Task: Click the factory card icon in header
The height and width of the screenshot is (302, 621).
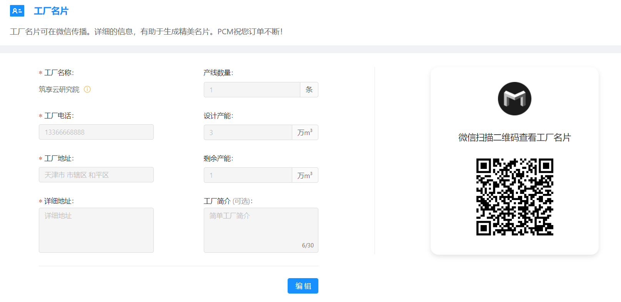Action: point(17,11)
